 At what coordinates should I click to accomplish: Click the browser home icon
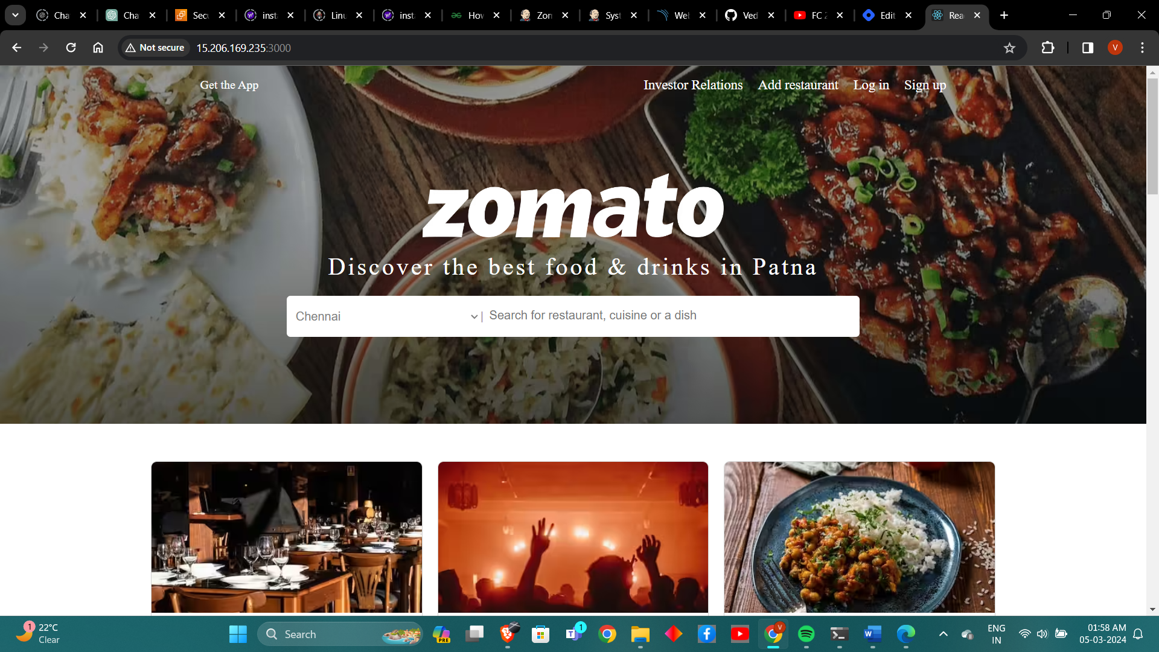(x=97, y=48)
